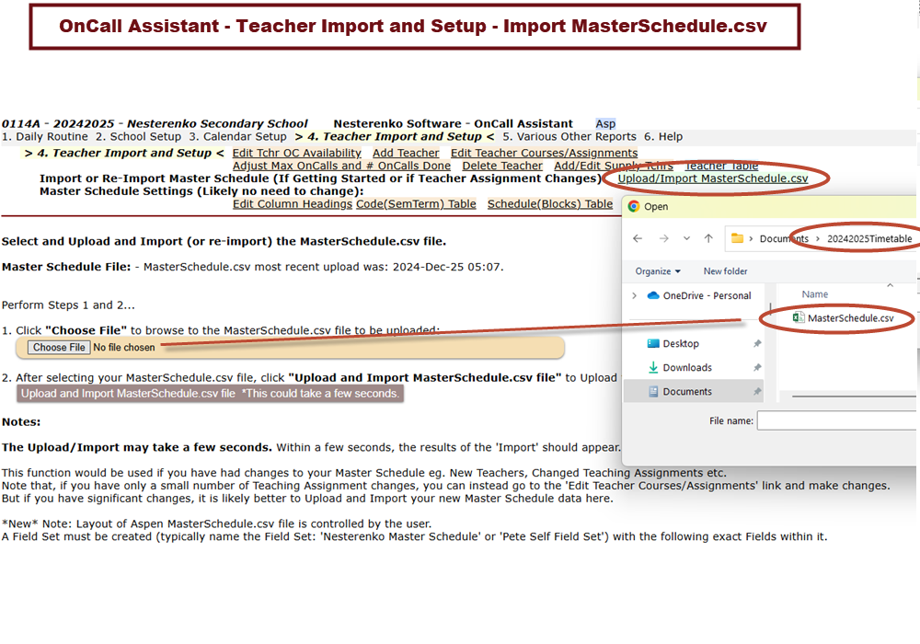Click the New folder button
This screenshot has height=644, width=920.
pos(725,271)
